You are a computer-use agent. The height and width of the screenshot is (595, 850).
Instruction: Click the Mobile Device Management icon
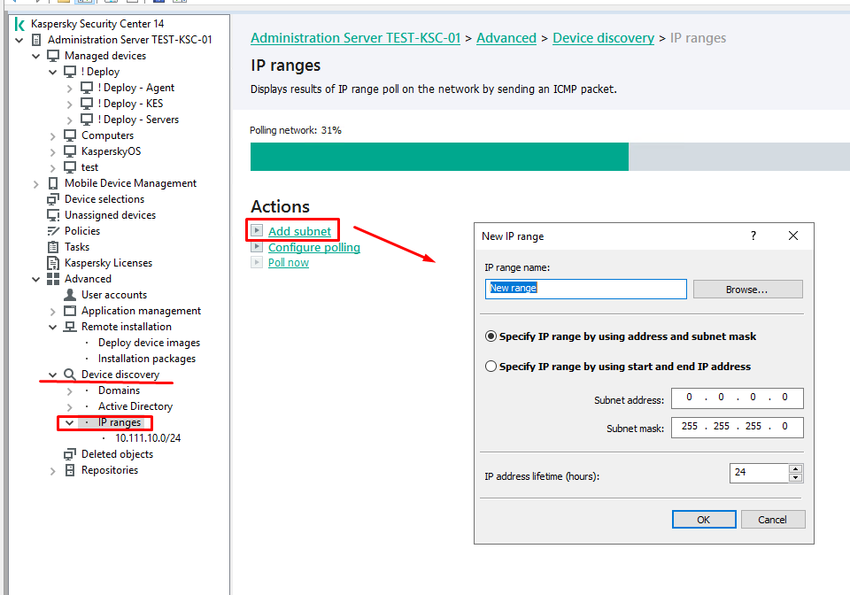tap(53, 183)
